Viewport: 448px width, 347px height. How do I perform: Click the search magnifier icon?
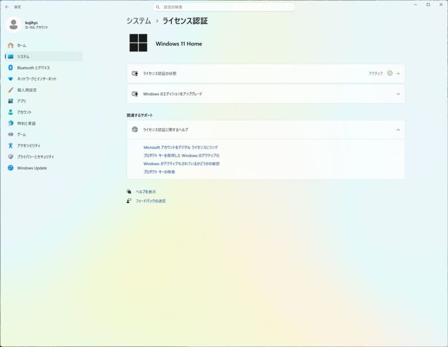(x=158, y=7)
